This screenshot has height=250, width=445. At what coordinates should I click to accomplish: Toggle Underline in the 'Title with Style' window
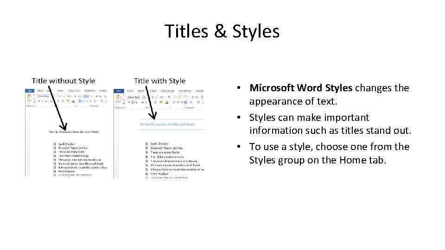tap(136, 102)
